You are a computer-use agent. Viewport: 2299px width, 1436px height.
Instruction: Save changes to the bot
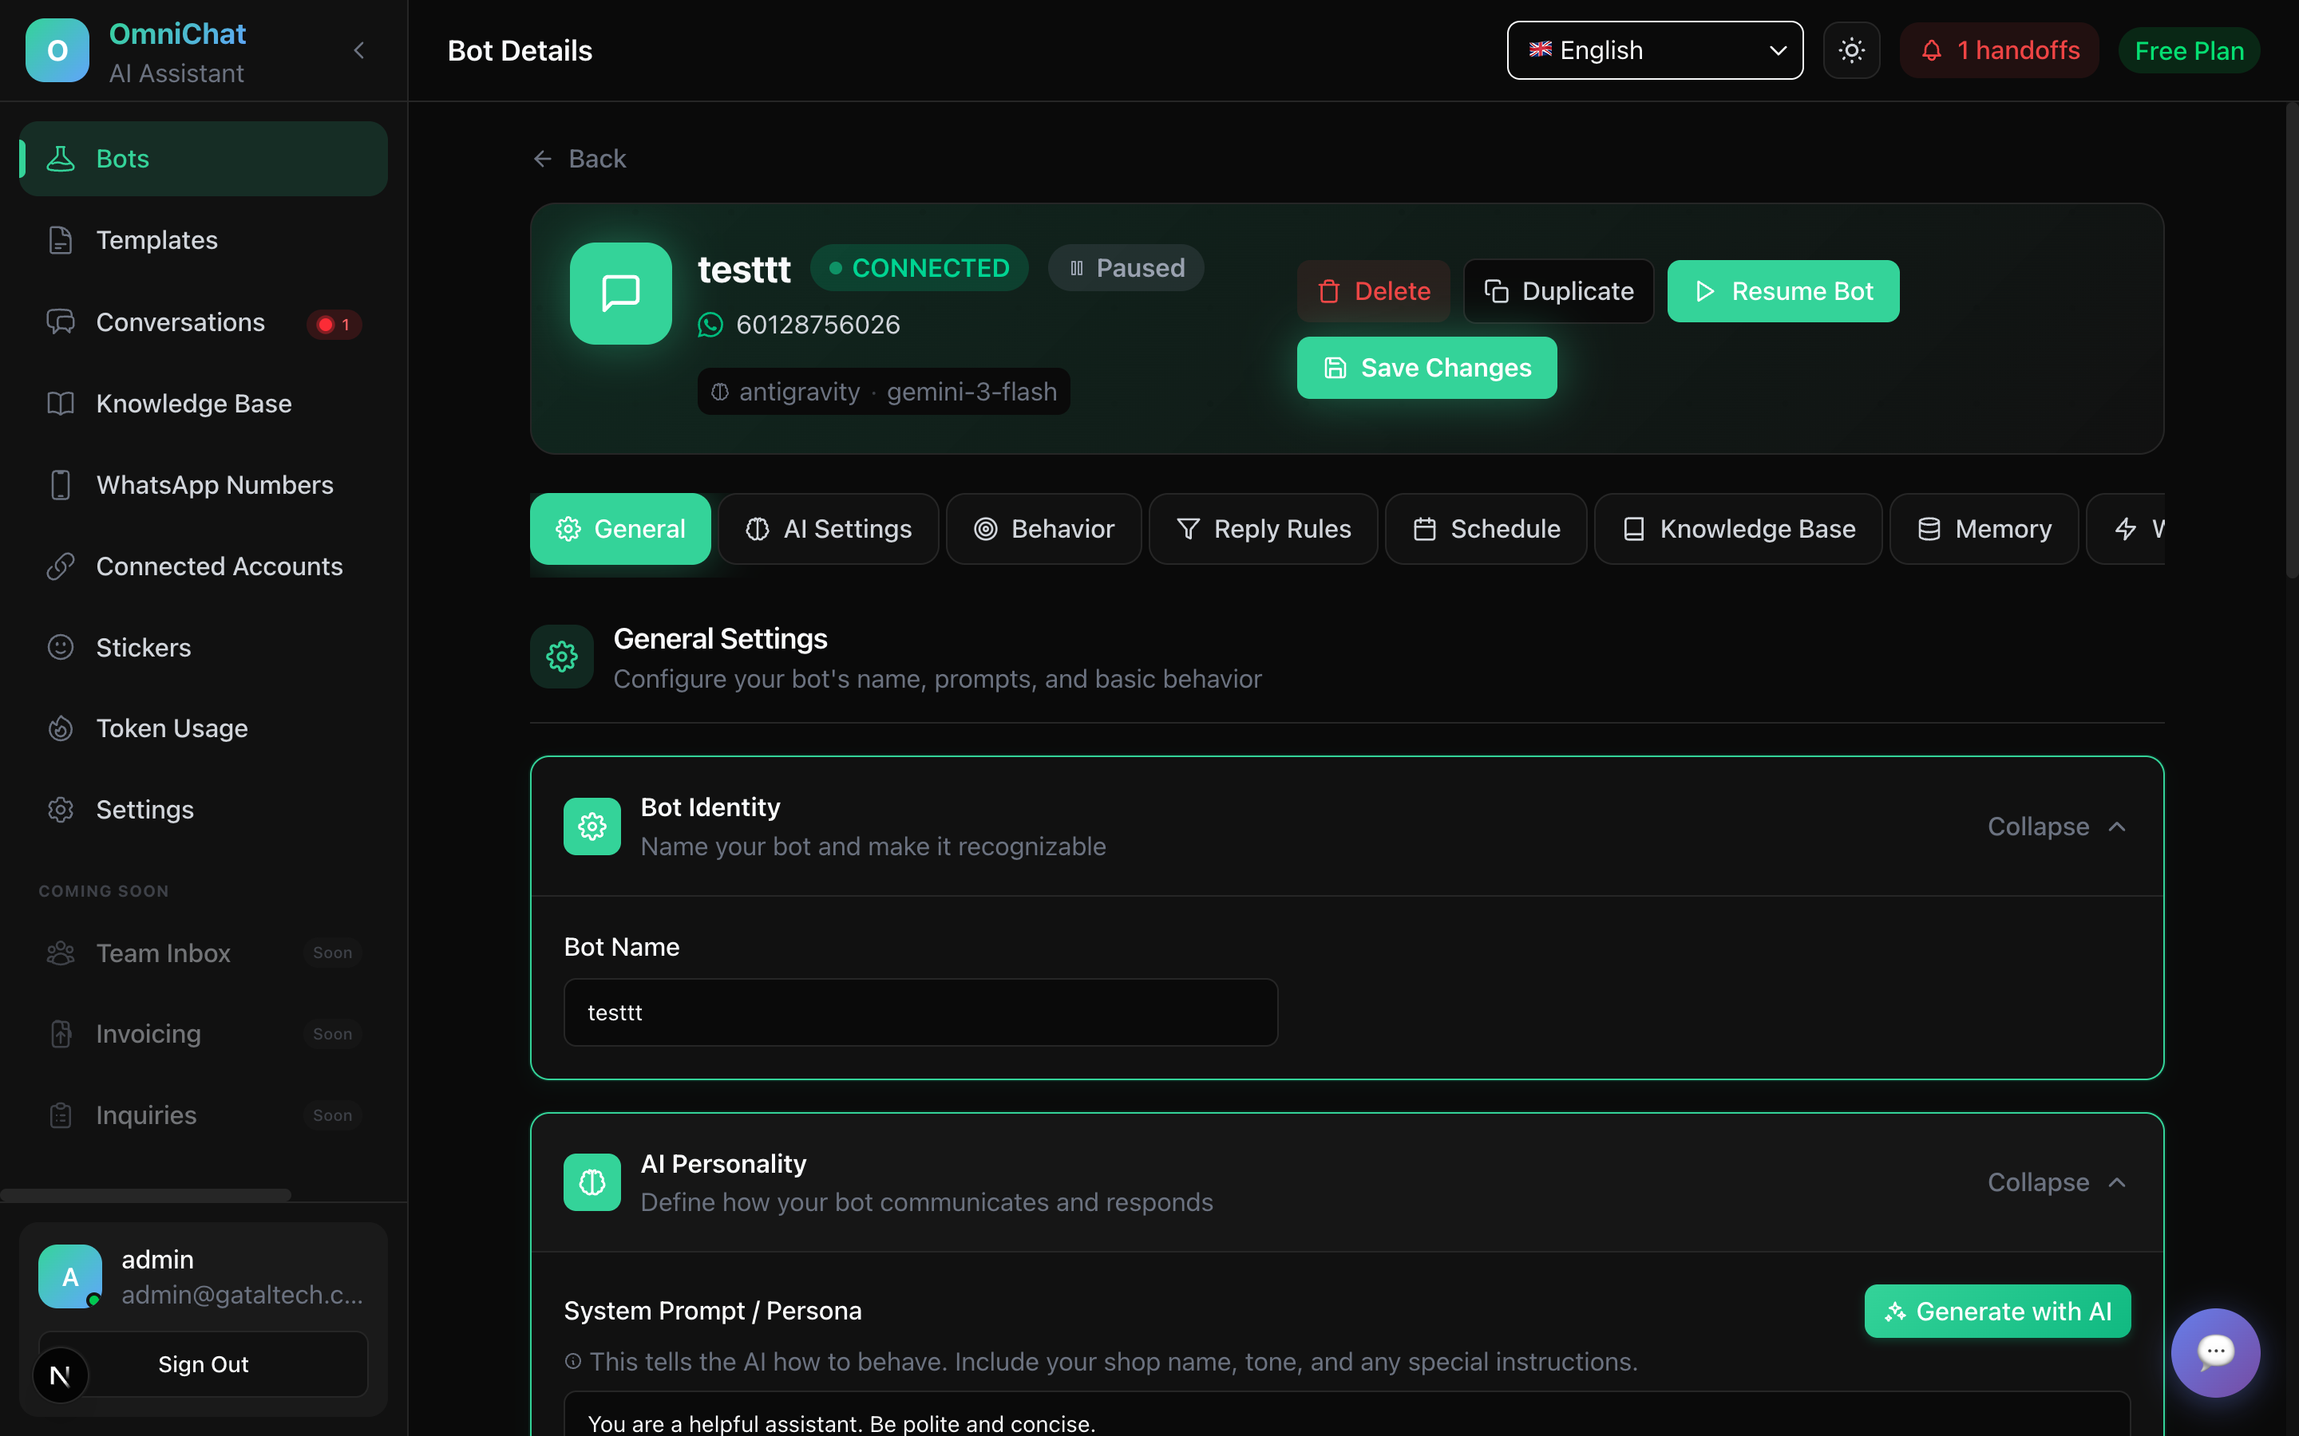tap(1426, 368)
